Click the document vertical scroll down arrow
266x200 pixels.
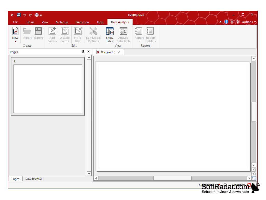pos(254,165)
